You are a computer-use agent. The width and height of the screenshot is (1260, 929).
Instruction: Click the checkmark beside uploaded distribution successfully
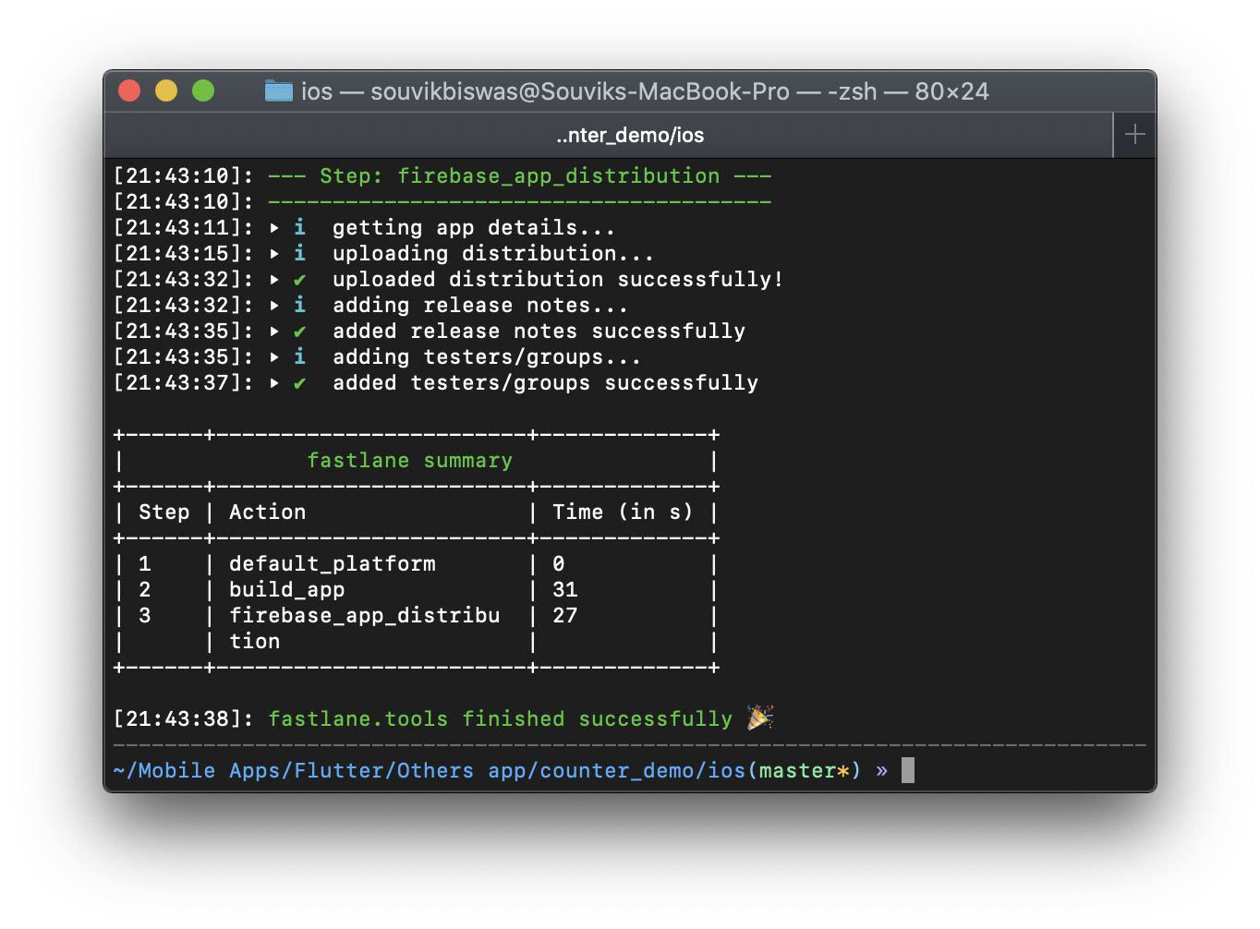tap(299, 280)
